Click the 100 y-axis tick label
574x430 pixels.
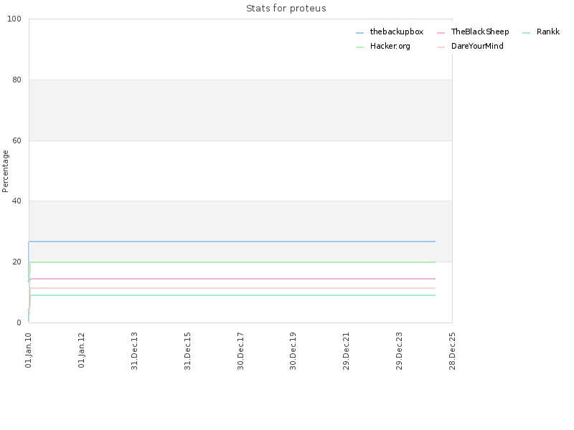14,19
